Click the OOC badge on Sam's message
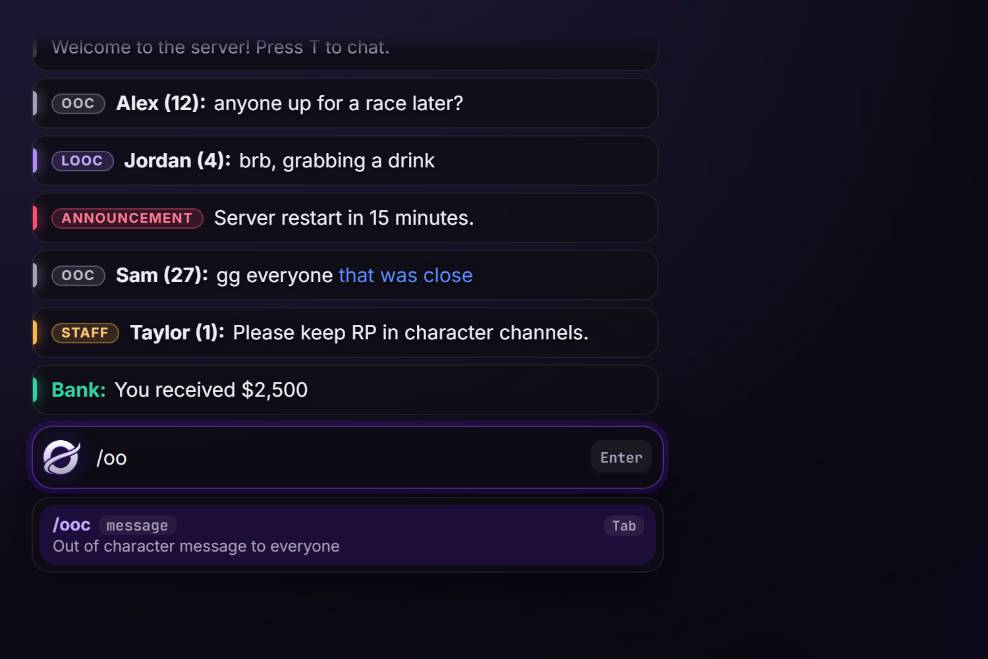The width and height of the screenshot is (988, 659). pyautogui.click(x=78, y=275)
